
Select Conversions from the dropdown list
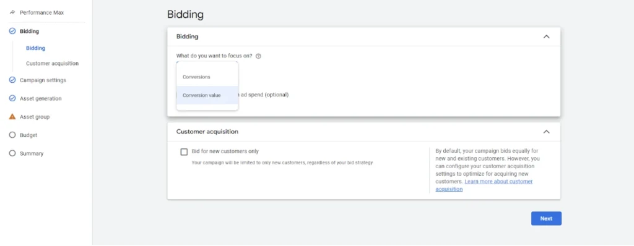tap(207, 77)
